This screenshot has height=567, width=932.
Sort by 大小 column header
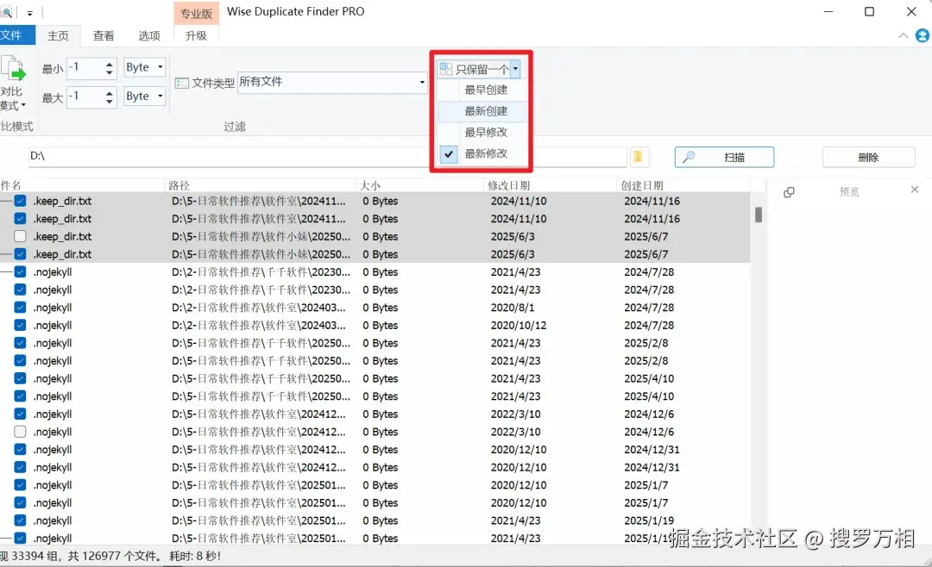coord(419,185)
